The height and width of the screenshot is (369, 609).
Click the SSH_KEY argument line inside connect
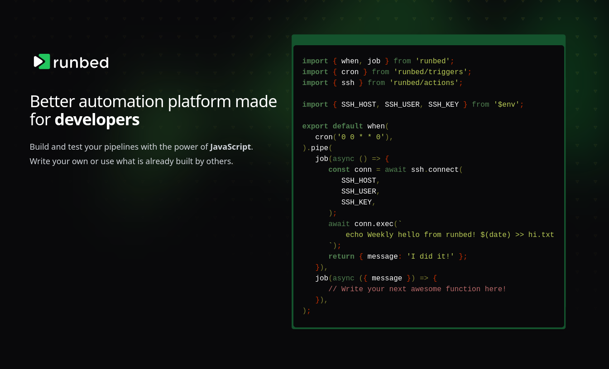359,203
